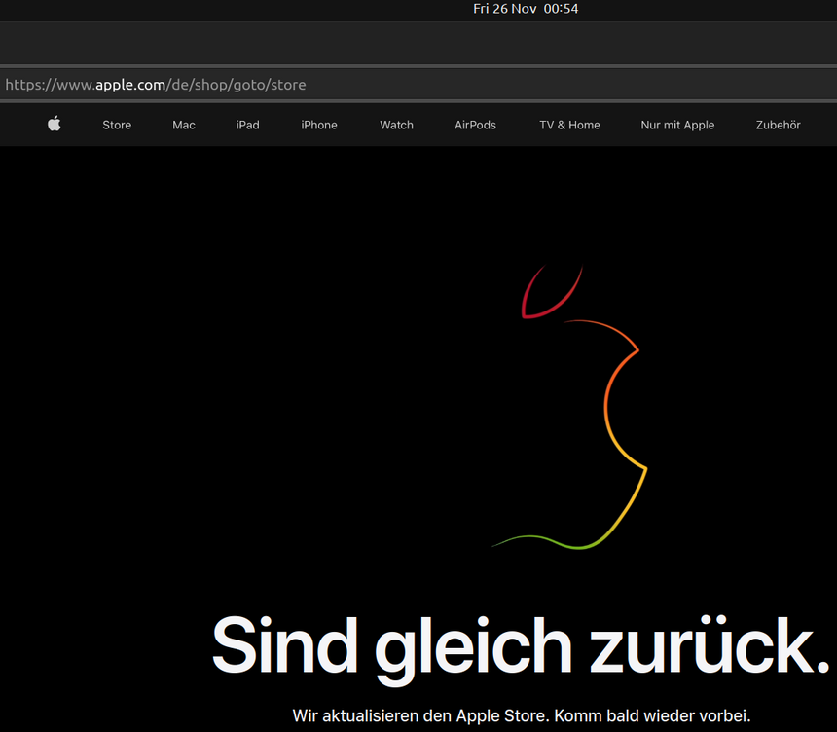Go to the Mac section

[x=184, y=125]
